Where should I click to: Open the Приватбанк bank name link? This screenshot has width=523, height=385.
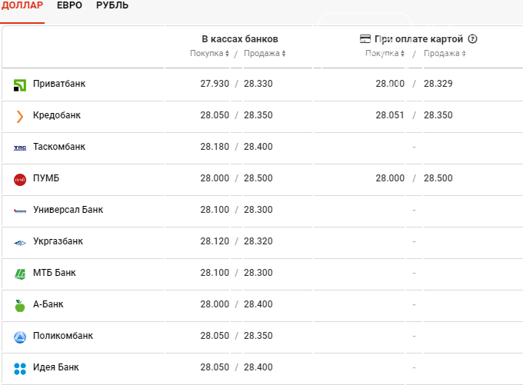(59, 84)
